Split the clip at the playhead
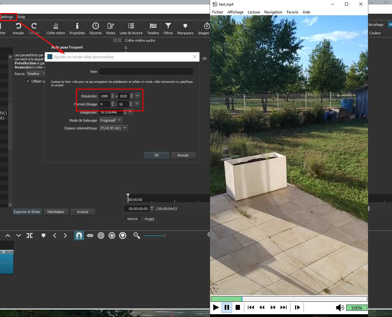Viewport: 392px width, 317px height. [x=30, y=235]
